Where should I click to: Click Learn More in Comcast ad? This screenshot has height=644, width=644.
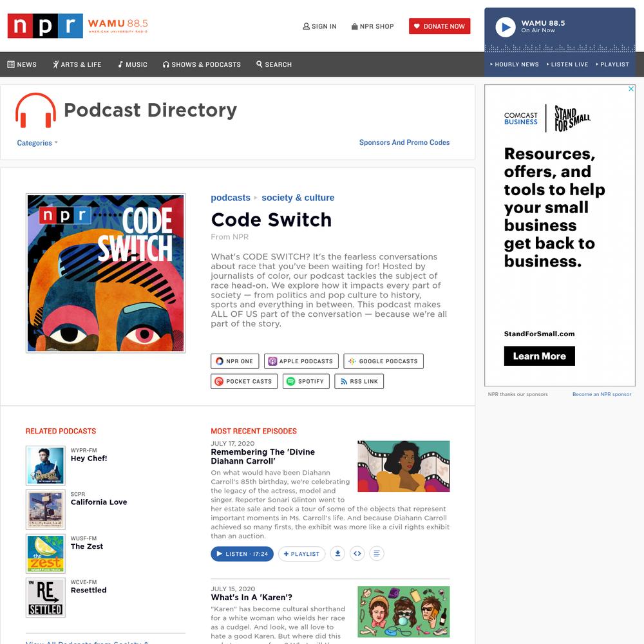pyautogui.click(x=540, y=356)
